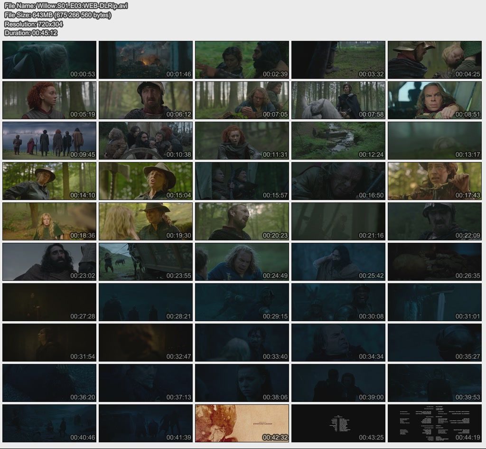This screenshot has width=486, height=449.
Task: Open the thumbnail stamped 00:06:12
Action: click(x=146, y=100)
